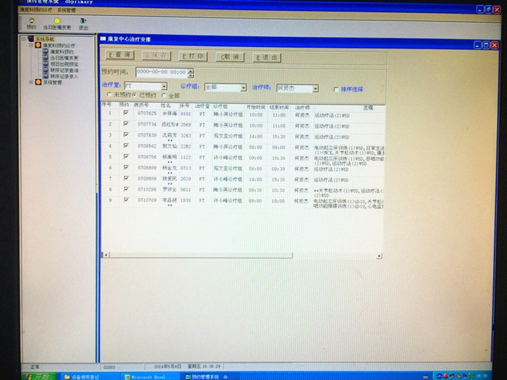This screenshot has width=507, height=380.
Task: Open 康复科预约 in the navigation tree
Action: (x=62, y=51)
